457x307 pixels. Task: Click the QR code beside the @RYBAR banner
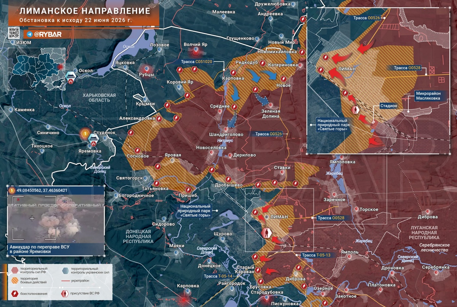point(14,34)
